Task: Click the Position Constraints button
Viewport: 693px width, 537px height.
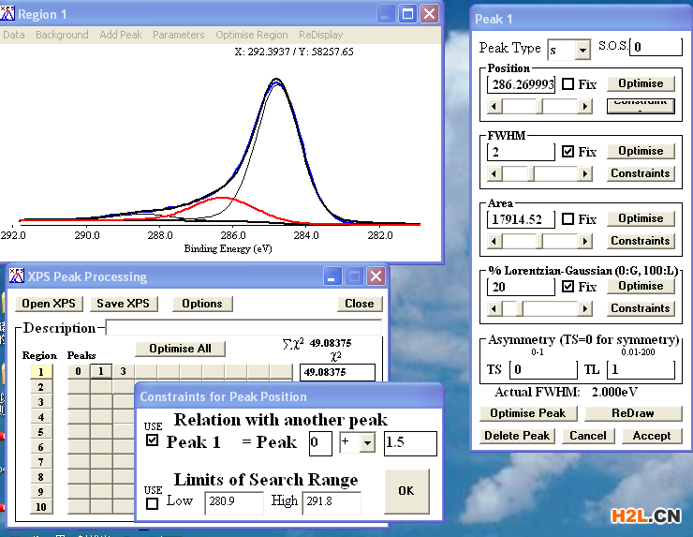Action: coord(641,106)
